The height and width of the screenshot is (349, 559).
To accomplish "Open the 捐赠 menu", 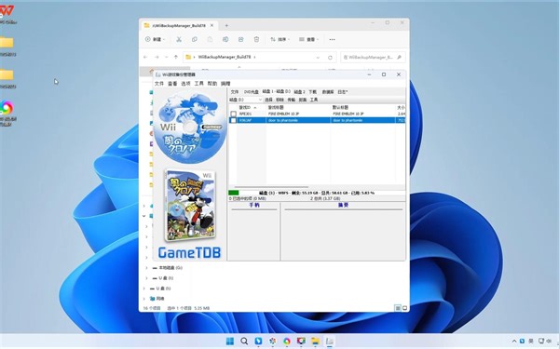I will tap(225, 84).
